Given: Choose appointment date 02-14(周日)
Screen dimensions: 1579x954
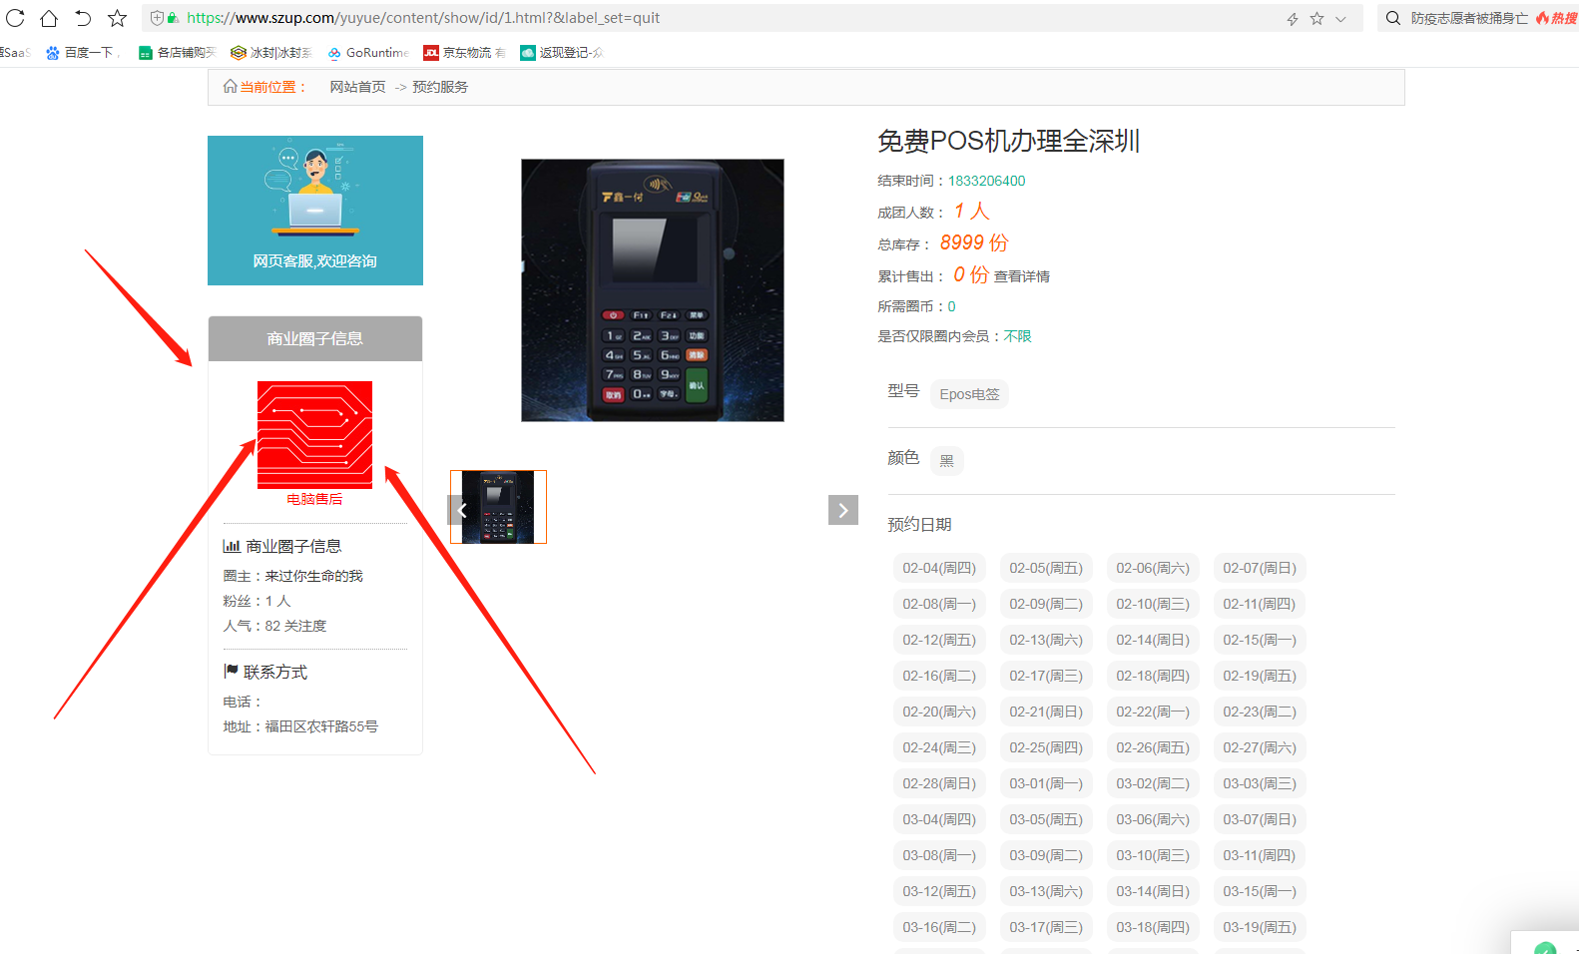Looking at the screenshot, I should (1152, 640).
